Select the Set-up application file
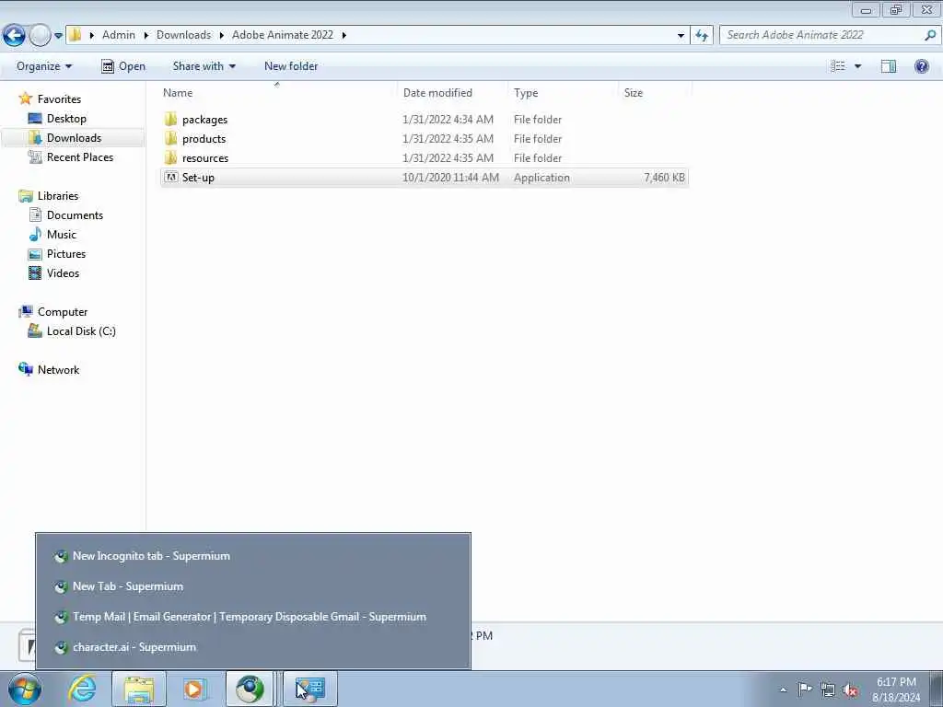 [424, 178]
